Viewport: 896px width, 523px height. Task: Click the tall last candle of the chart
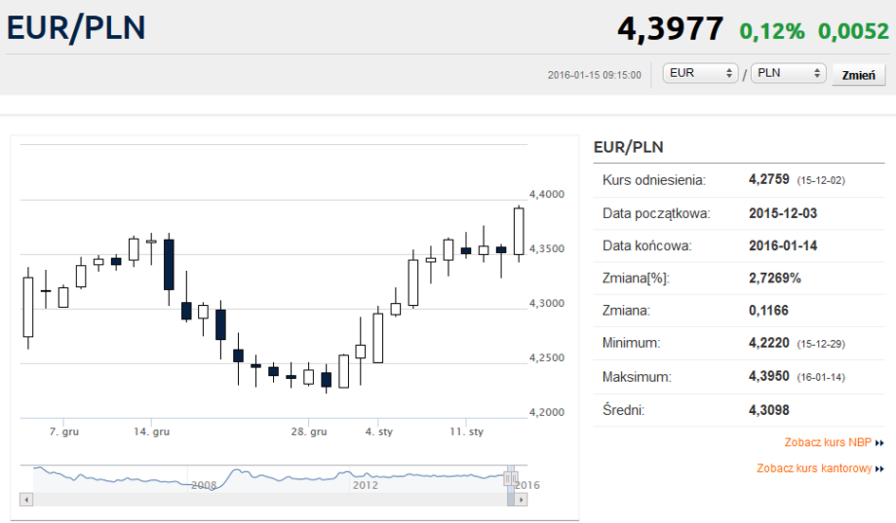(519, 231)
